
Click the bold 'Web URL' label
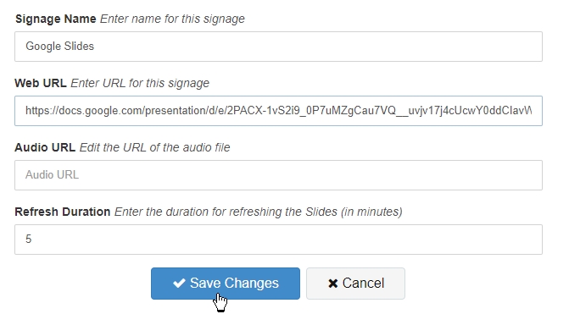[x=41, y=83]
